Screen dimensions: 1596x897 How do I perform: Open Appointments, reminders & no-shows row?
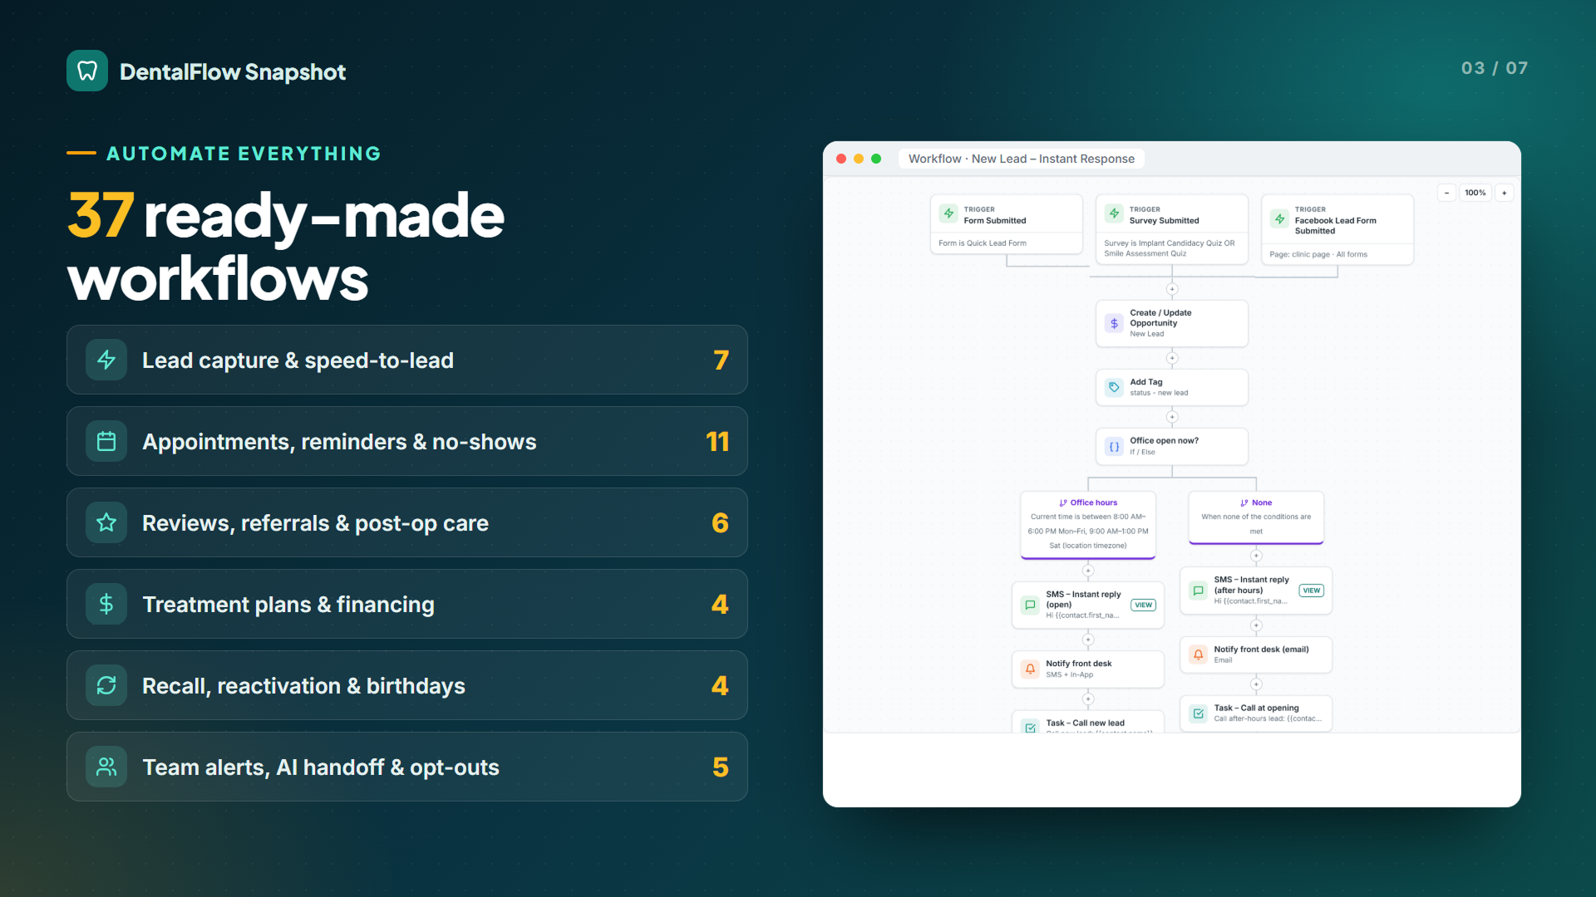(407, 441)
